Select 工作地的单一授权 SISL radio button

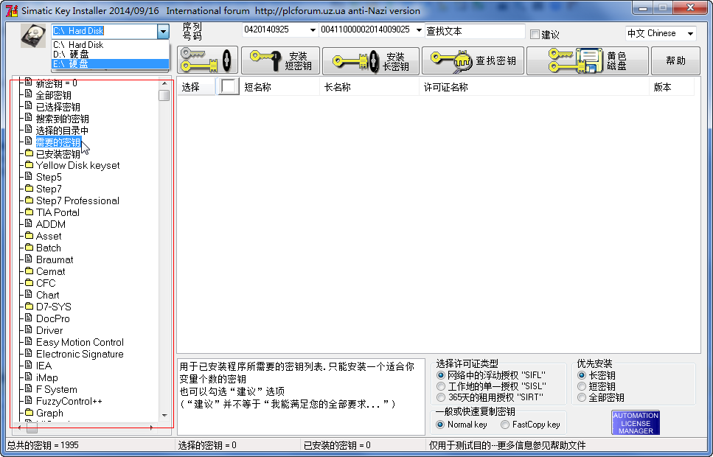[x=441, y=386]
